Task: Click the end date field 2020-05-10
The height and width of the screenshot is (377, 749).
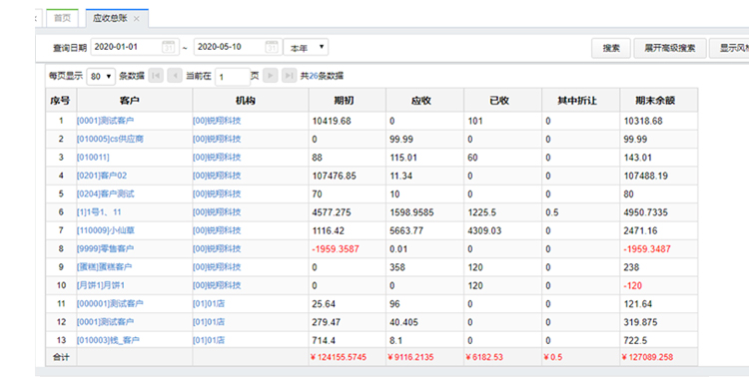Action: (x=238, y=47)
